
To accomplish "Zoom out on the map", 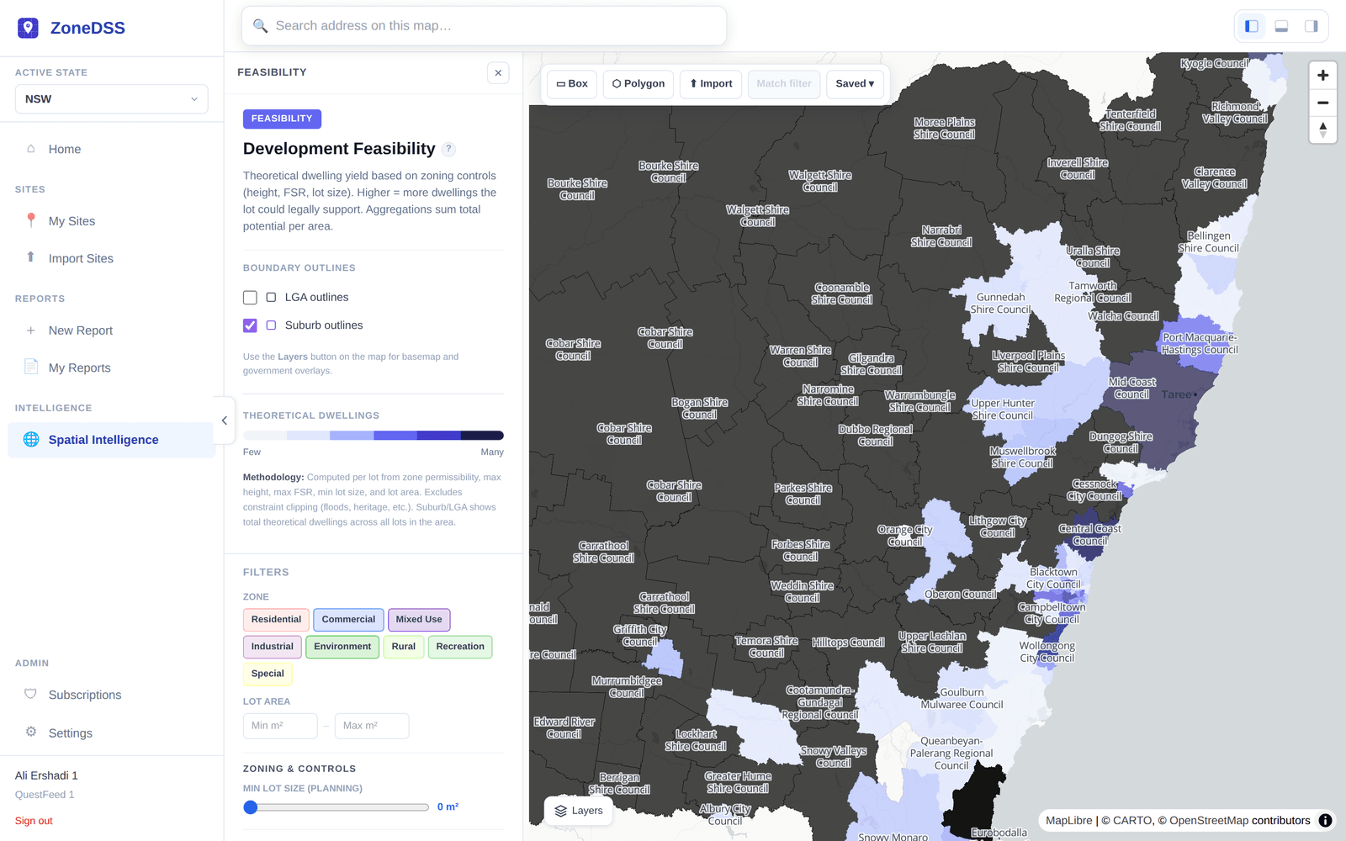I will 1323,103.
